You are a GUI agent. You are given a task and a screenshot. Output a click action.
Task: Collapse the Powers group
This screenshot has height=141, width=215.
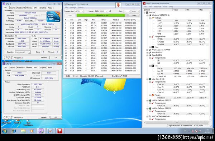coord(150,95)
